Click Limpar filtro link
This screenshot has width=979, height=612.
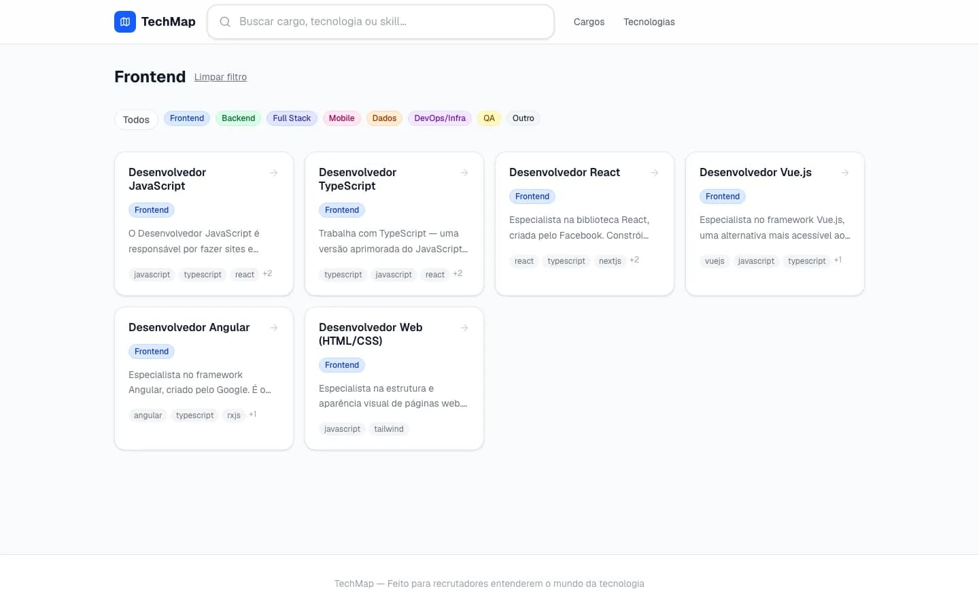click(220, 77)
